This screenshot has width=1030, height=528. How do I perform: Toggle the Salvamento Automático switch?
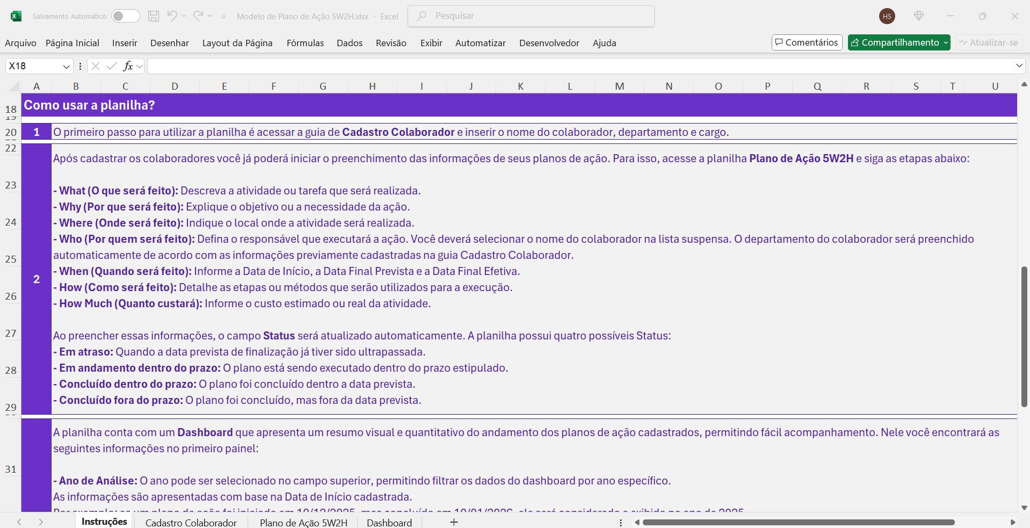[x=125, y=16]
